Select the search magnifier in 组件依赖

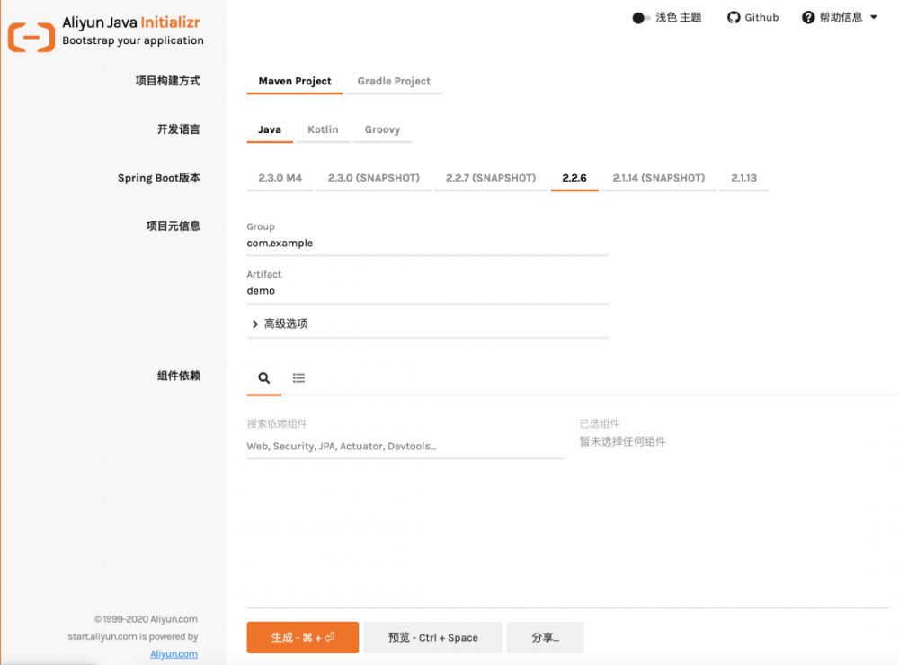pos(263,377)
